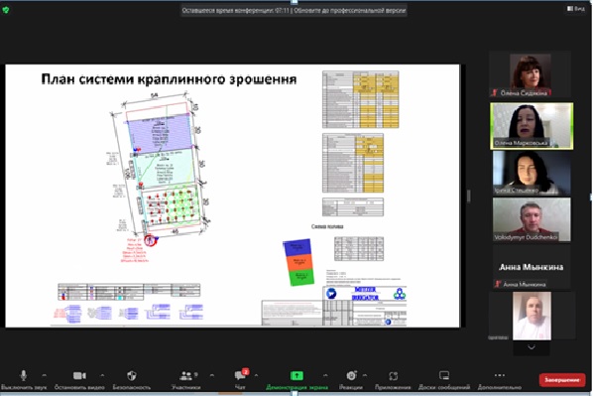Expand the share screen options arrow
Image resolution: width=593 pixels, height=396 pixels.
[325, 375]
